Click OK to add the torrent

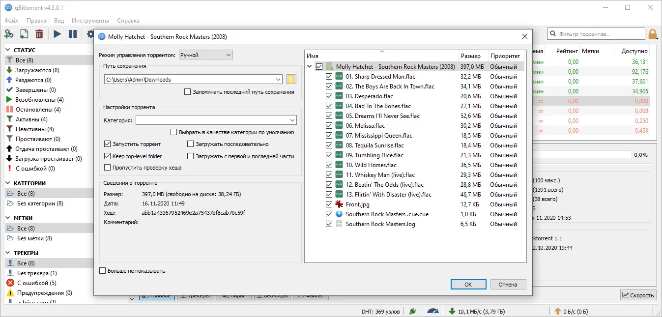(x=468, y=284)
